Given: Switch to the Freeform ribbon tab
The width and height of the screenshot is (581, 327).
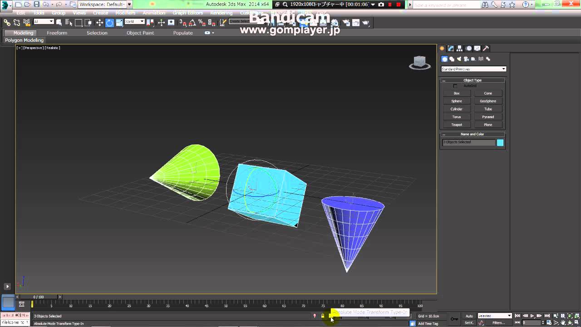Looking at the screenshot, I should point(57,33).
